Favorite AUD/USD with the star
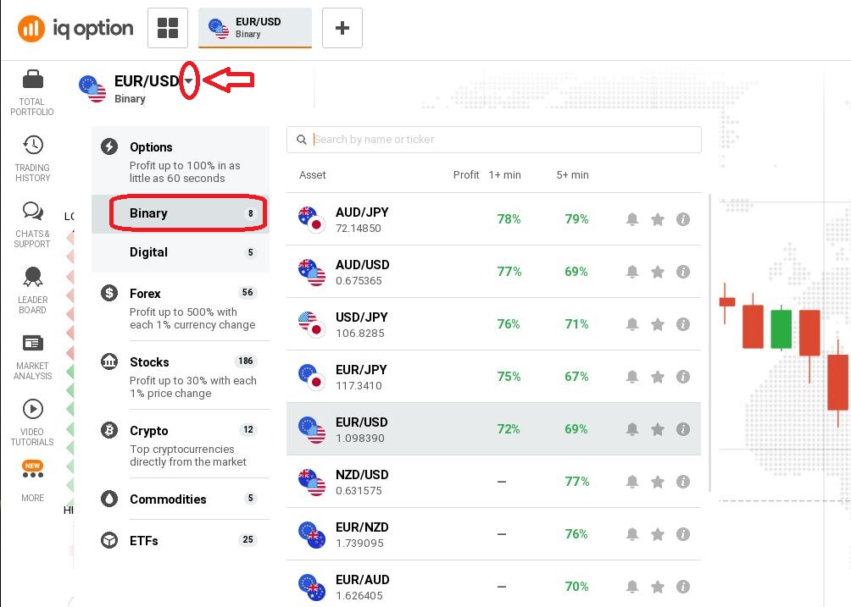This screenshot has height=607, width=851. (658, 272)
